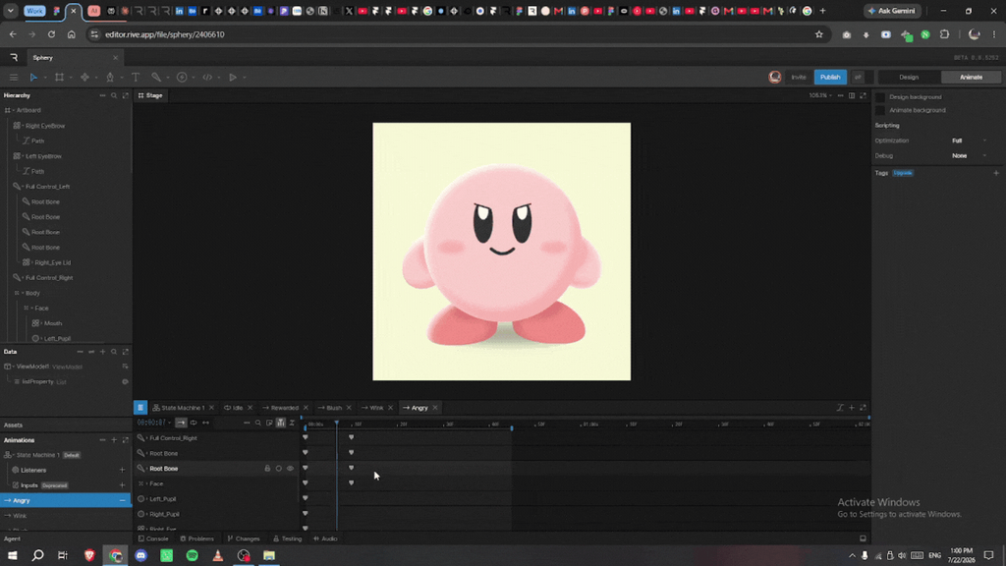1006x566 pixels.
Task: Switch to Design mode
Action: [x=909, y=77]
